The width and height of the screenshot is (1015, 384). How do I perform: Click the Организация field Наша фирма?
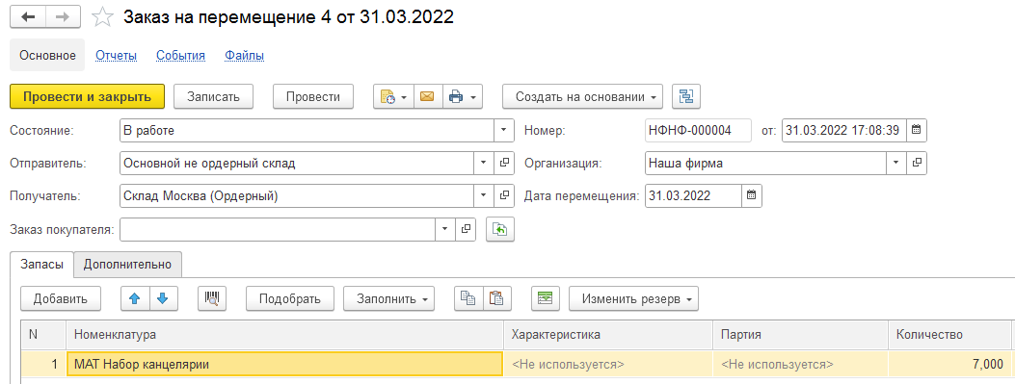click(x=765, y=163)
